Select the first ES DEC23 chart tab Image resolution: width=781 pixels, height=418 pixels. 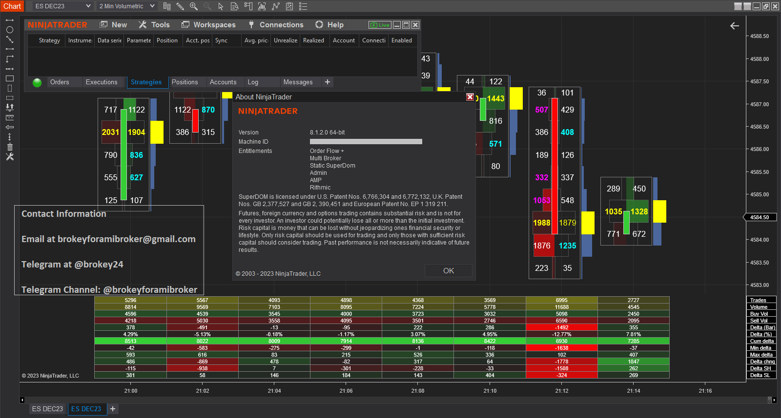point(47,409)
